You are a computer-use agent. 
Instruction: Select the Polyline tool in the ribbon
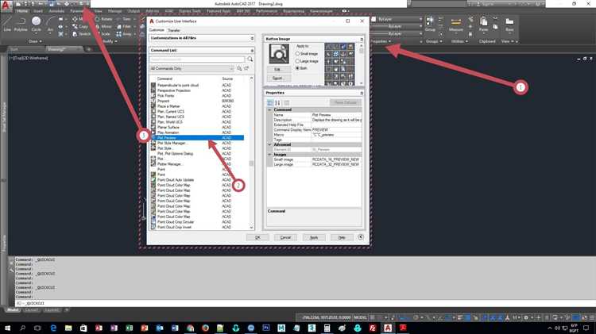21,24
